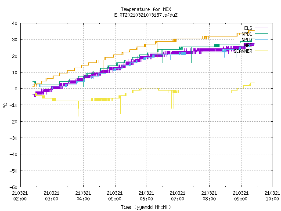
Task: Click the x-axis tick label 210321 09:00
Action: (x=241, y=196)
